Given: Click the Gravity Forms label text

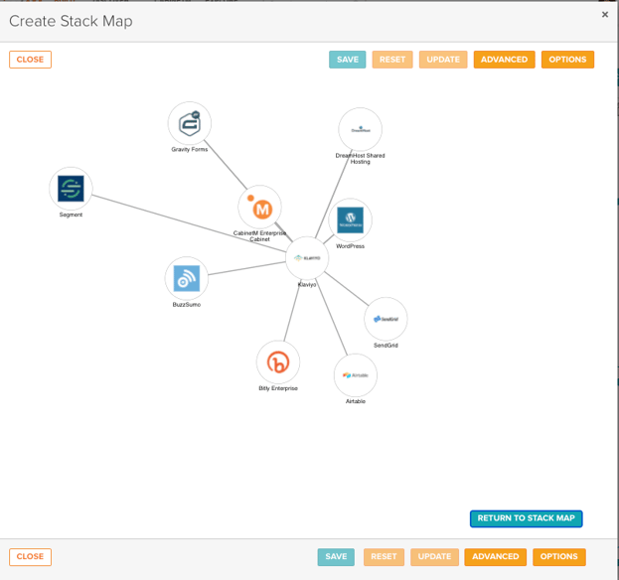Looking at the screenshot, I should click(190, 150).
